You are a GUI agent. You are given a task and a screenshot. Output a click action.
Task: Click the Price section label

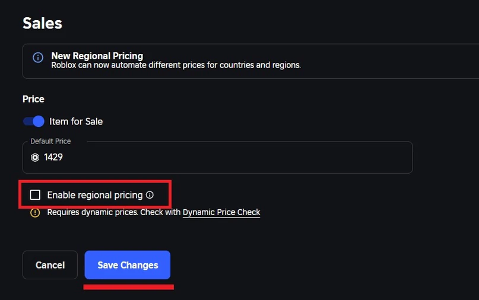(x=33, y=99)
